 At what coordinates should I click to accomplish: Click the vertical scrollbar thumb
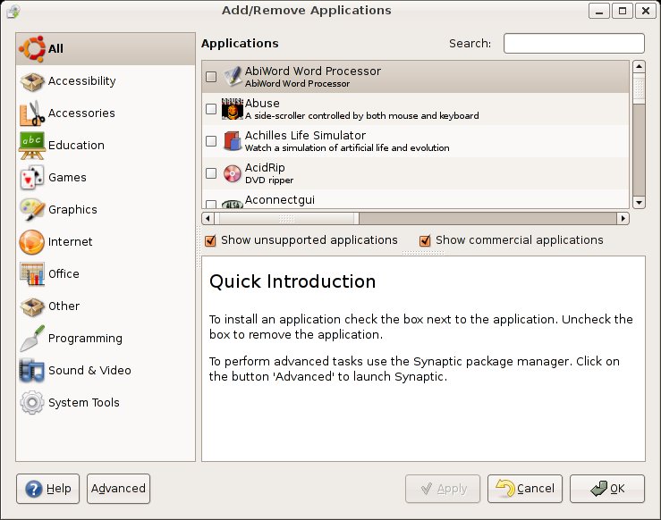639,88
